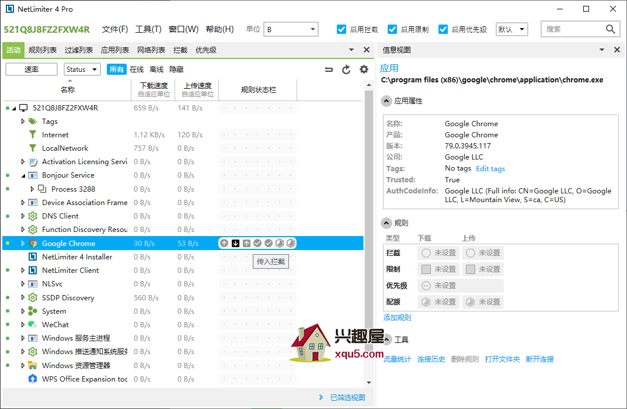
Task: Close the activity tab panel
Action: (366, 50)
